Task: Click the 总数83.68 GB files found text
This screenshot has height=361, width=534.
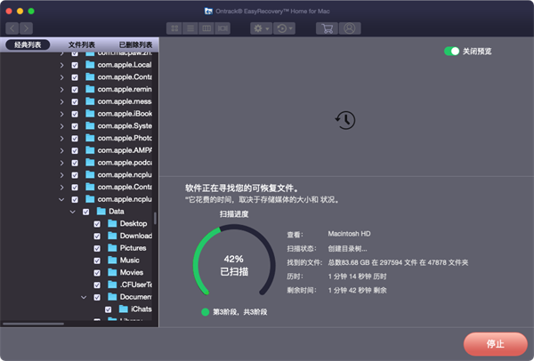Action: point(398,262)
